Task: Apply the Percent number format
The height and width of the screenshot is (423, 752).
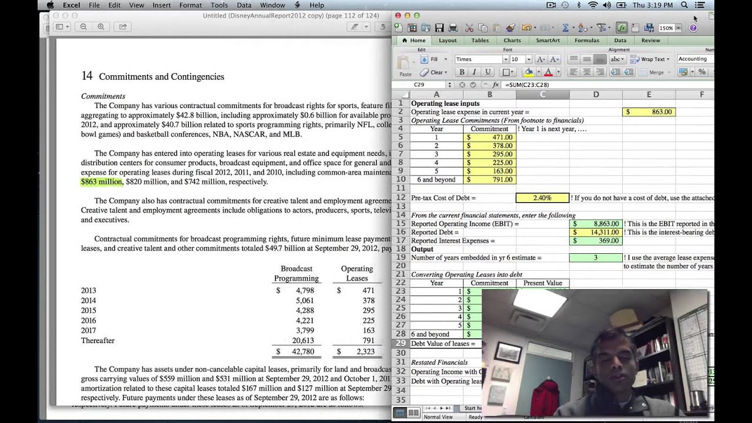Action: (702, 72)
